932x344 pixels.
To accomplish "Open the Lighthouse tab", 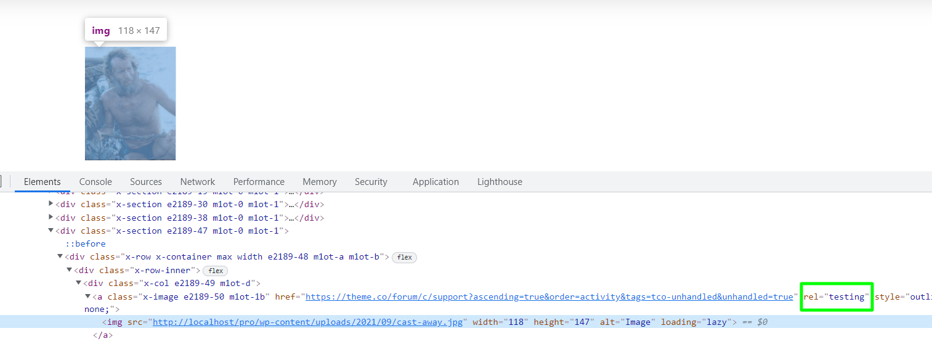I will coord(500,182).
